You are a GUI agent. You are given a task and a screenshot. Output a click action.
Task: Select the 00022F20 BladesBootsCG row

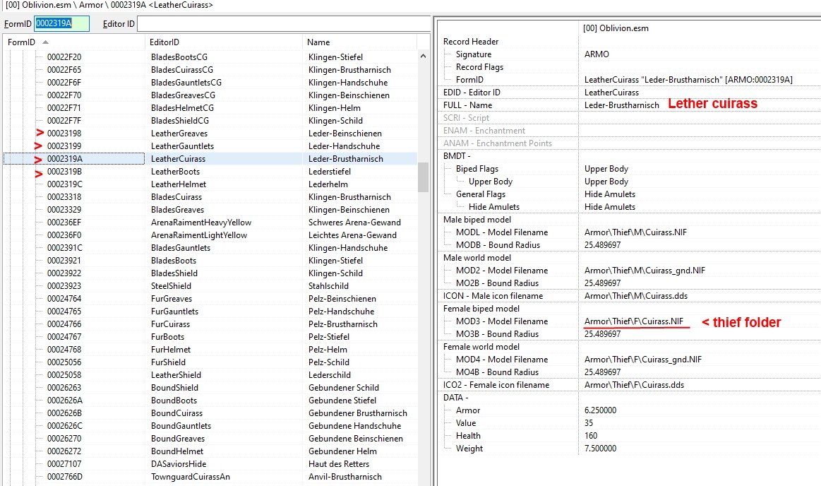point(210,57)
